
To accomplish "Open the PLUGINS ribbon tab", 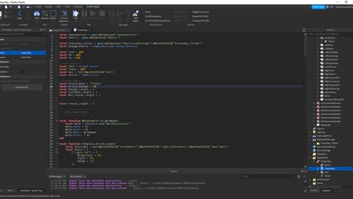I will click(x=78, y=7).
